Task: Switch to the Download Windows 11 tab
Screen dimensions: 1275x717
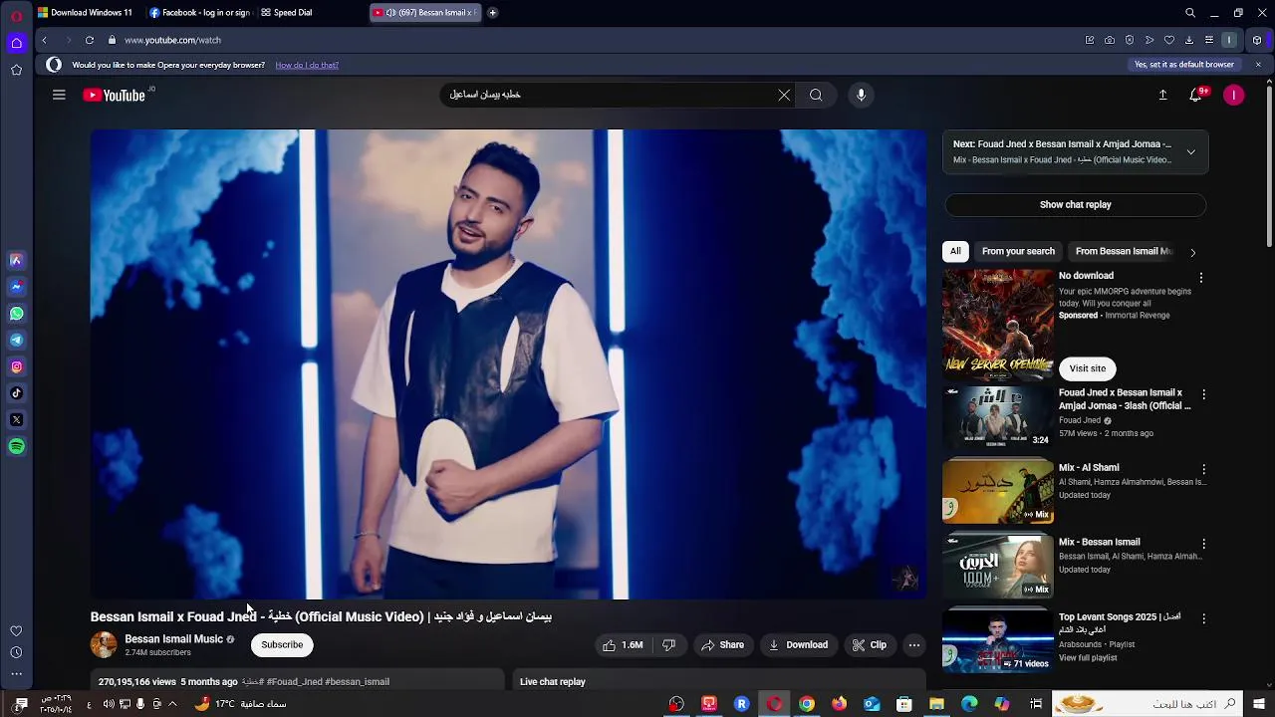Action: [85, 13]
